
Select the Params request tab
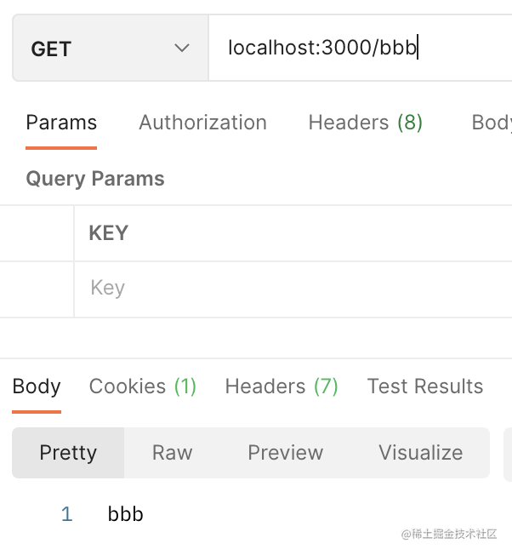[x=61, y=123]
